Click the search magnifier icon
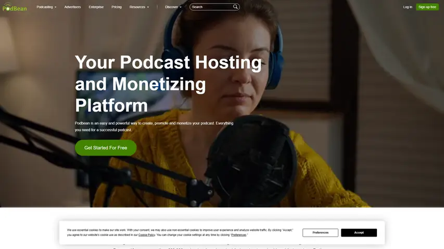This screenshot has height=249, width=444. 235,7
